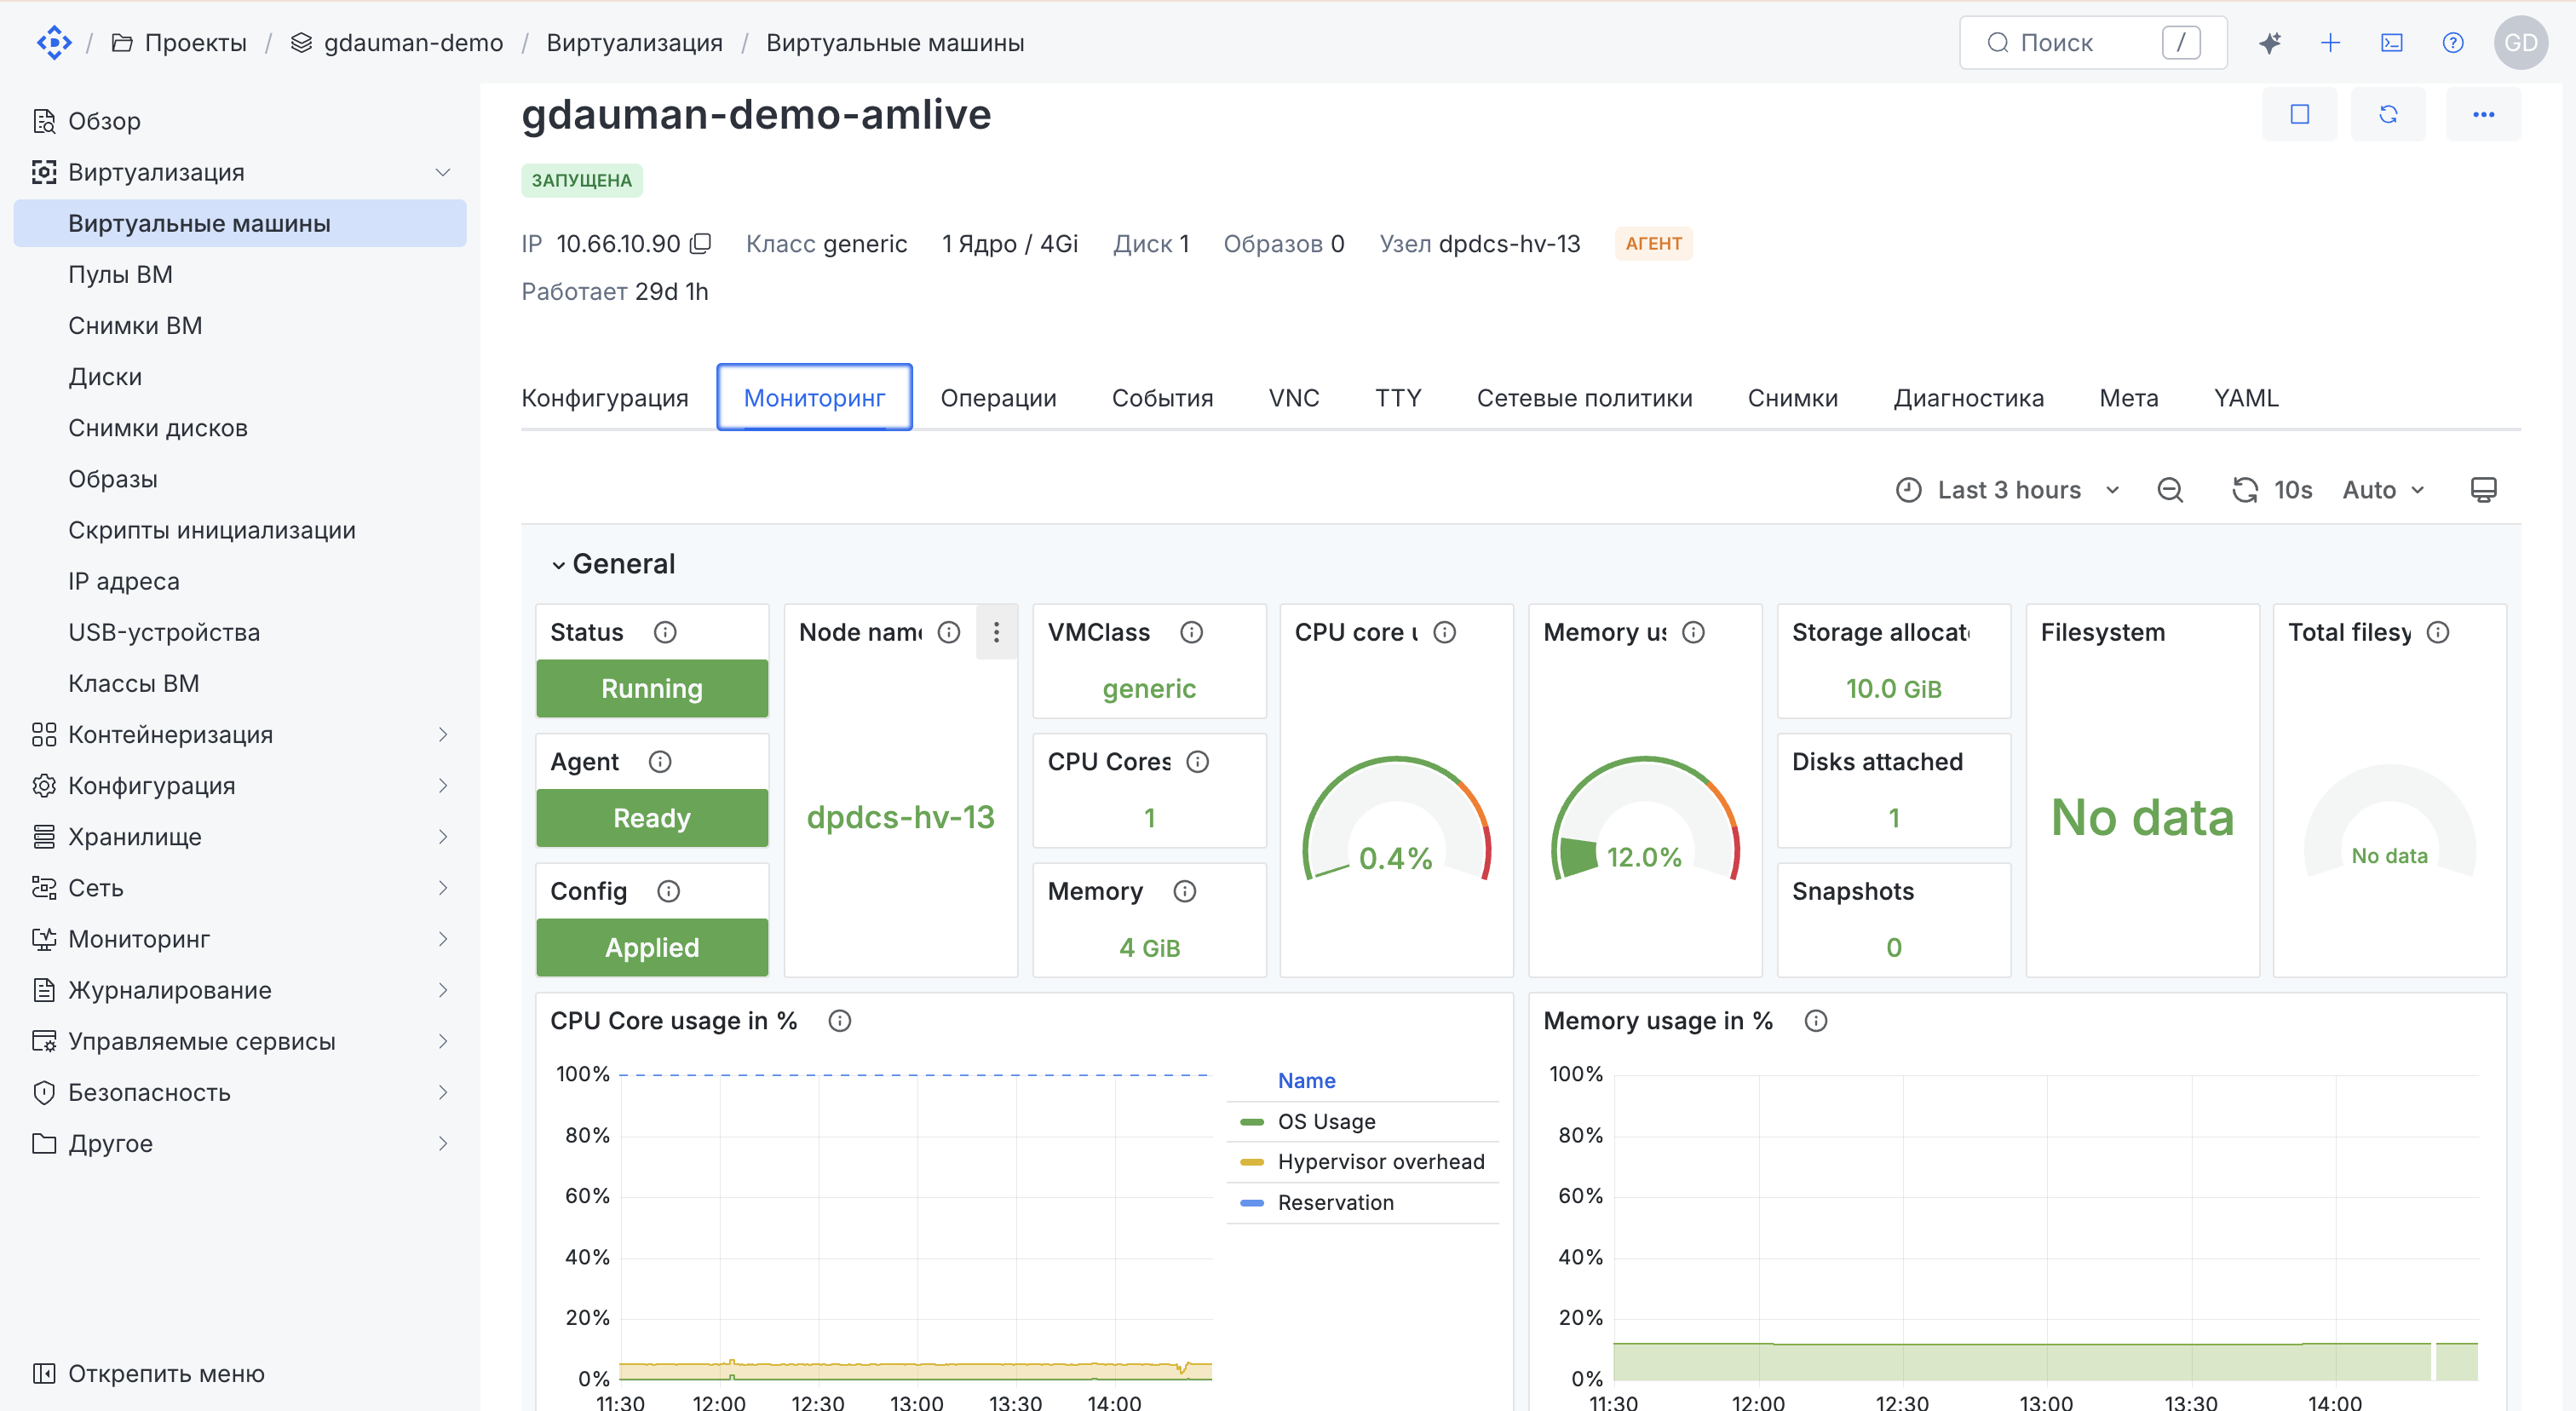Click the kiosk display mode icon

click(x=2483, y=490)
